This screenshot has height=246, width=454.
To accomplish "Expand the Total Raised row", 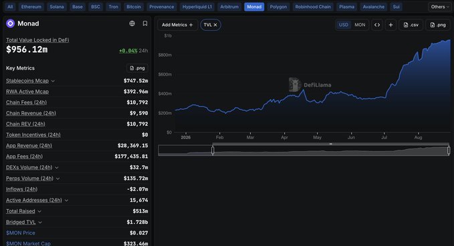I will click(x=39, y=211).
